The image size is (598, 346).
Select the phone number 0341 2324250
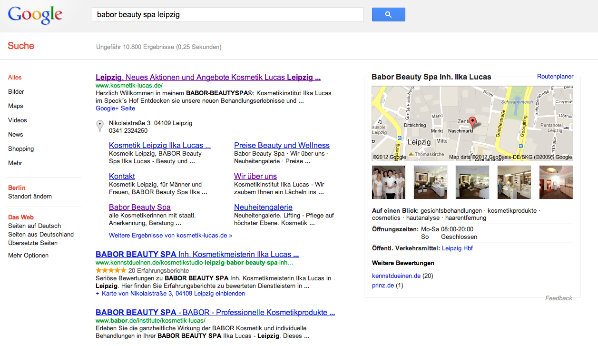128,131
